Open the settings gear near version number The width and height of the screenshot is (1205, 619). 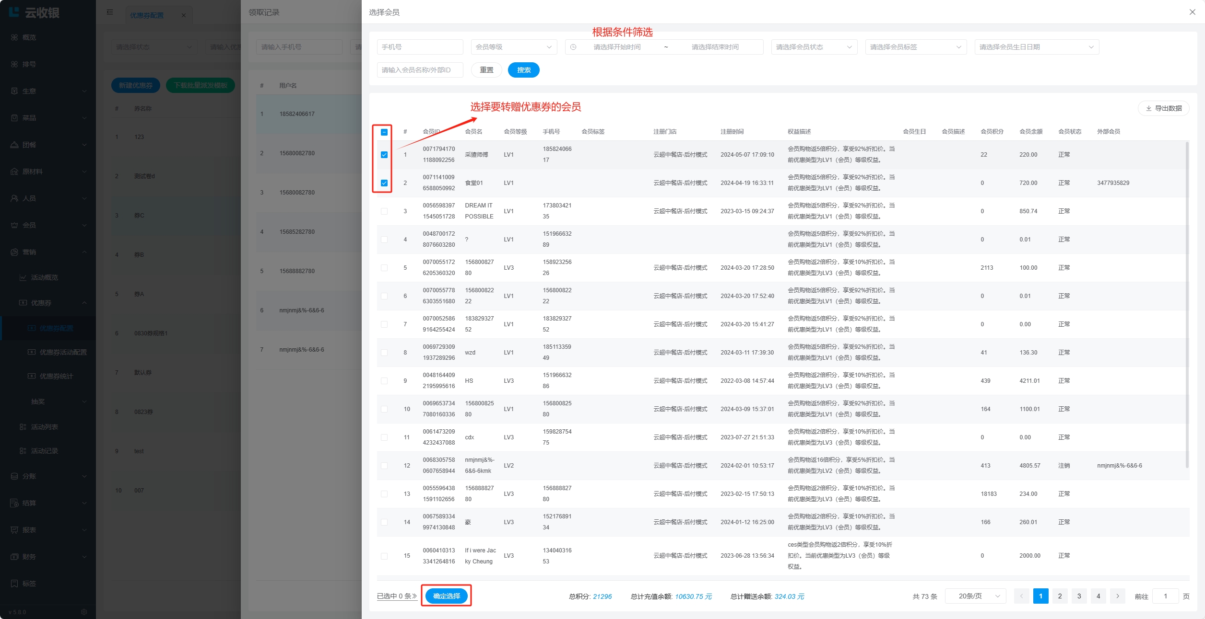[x=84, y=612]
